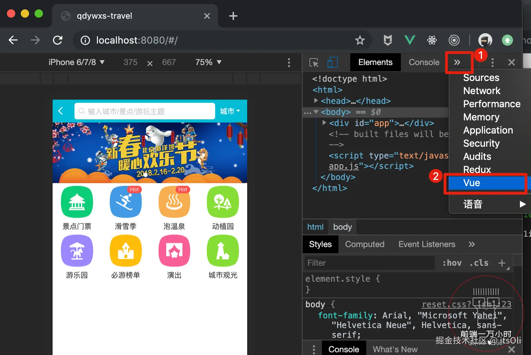
Task: Select Sources from the overflow menu
Action: click(481, 78)
